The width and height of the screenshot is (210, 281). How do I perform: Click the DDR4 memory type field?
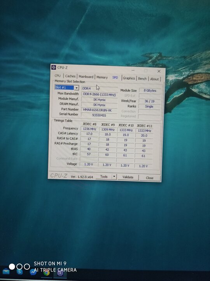(99, 89)
